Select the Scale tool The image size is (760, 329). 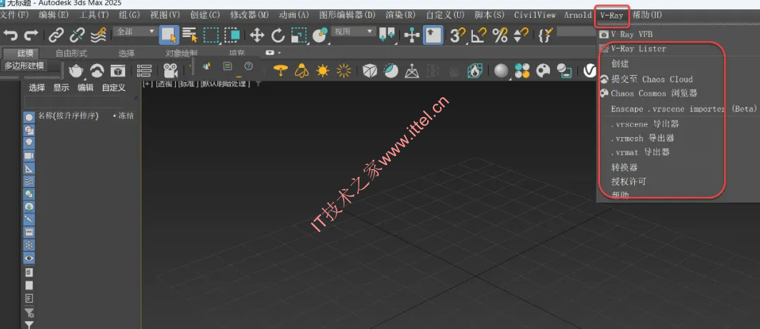pyautogui.click(x=299, y=35)
